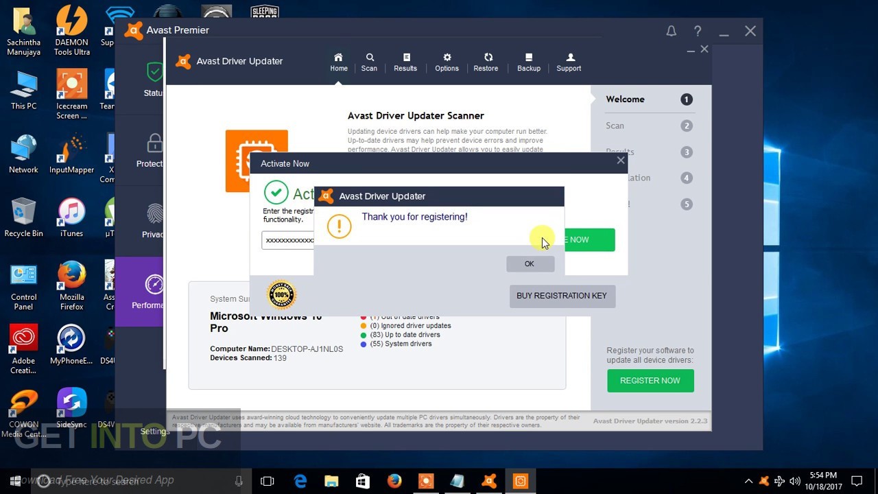Expand the system tray hidden icons chevron
The height and width of the screenshot is (494, 878).
tap(748, 481)
